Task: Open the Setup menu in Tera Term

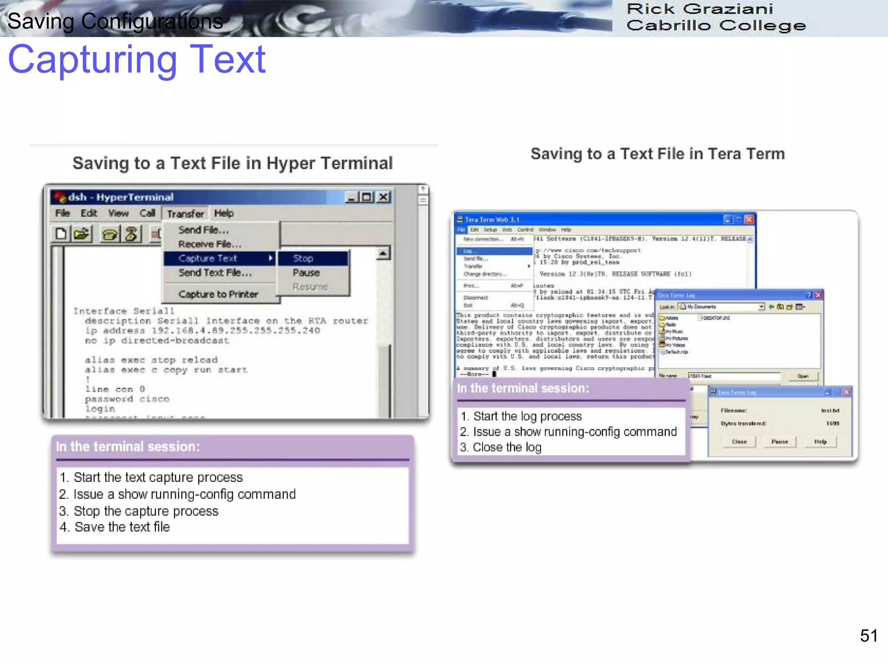Action: [x=490, y=230]
